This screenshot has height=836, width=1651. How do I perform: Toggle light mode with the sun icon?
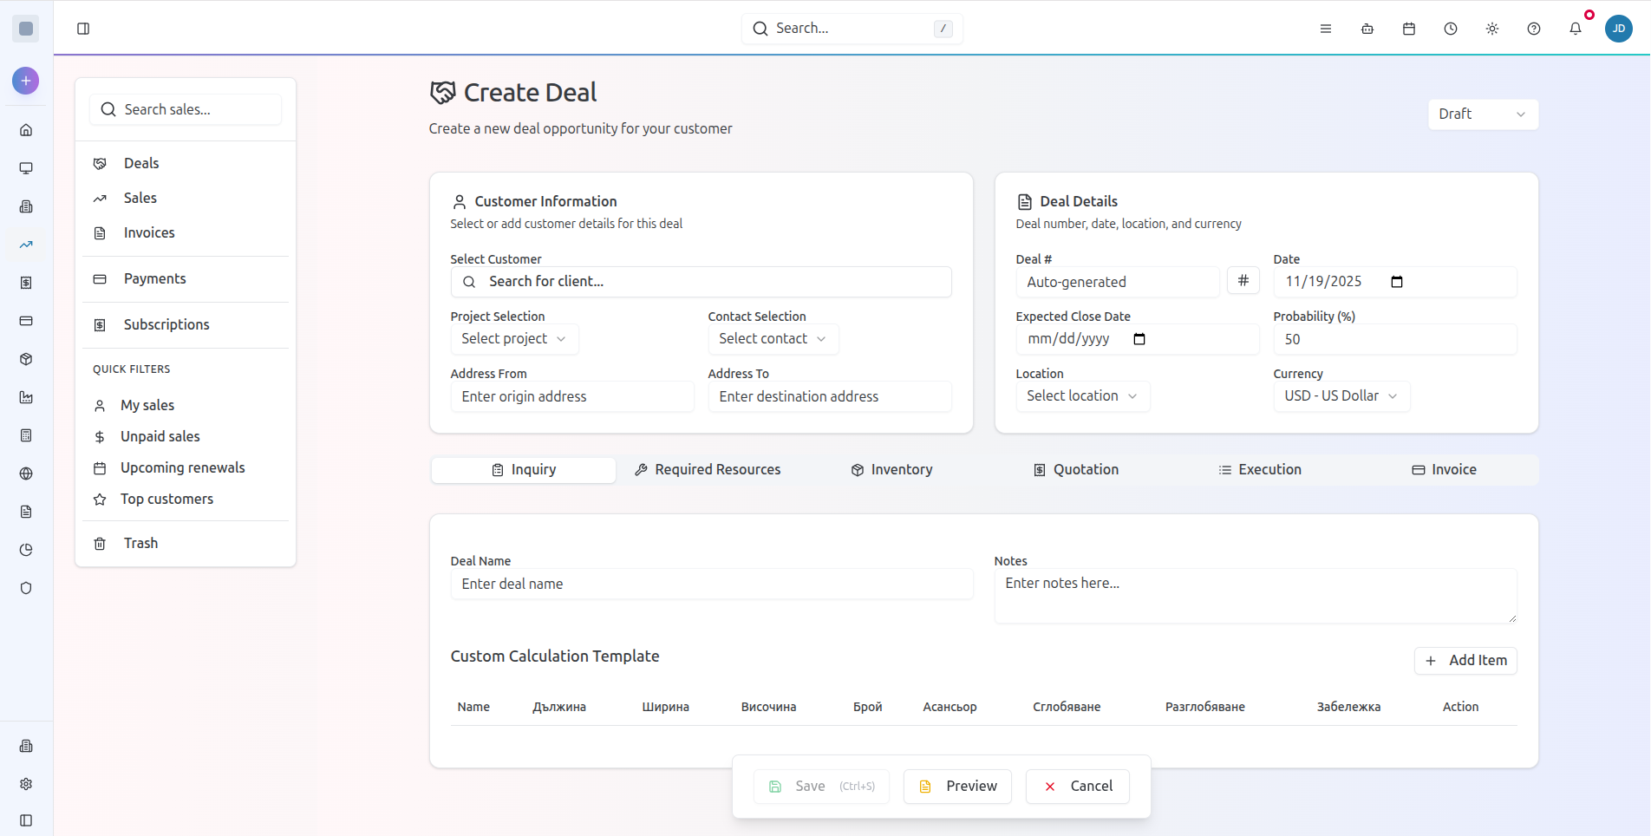1491,29
